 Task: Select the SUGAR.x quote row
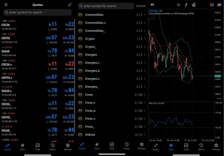(38, 91)
